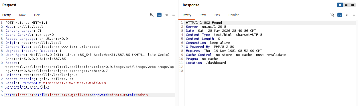Image resolution: width=358 pixels, height=106 pixels.
Task: Click the response Content-Type text/html header
Action: (224, 35)
